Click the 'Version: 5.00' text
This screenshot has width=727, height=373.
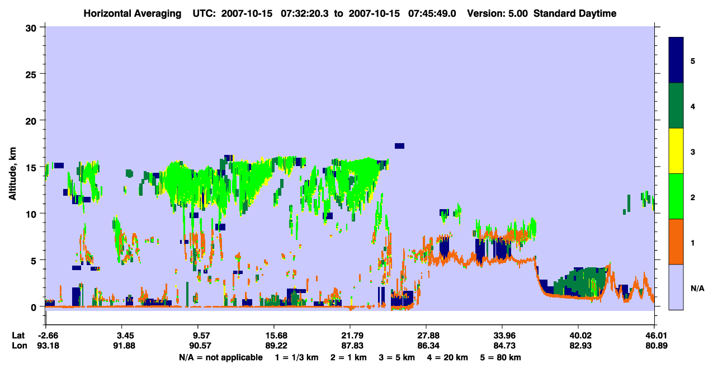tap(498, 13)
